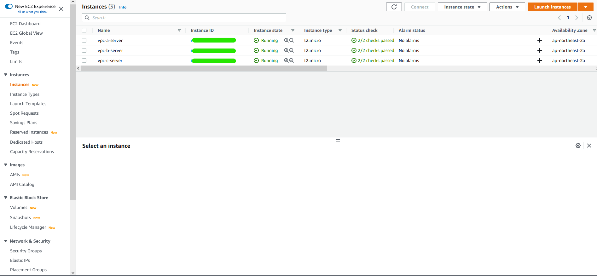Click scroll-left arrow of table scrollbar
Screen dimensions: 597x276
tap(78, 68)
